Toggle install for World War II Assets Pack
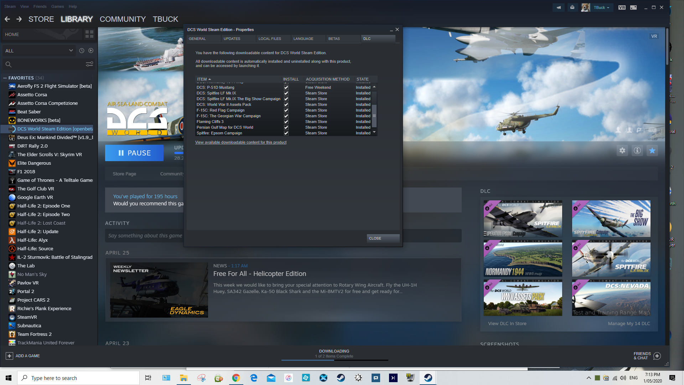This screenshot has width=684, height=385. click(286, 104)
